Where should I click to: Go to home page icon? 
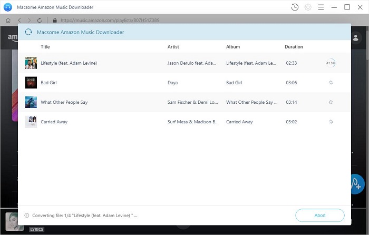[x=8, y=20]
